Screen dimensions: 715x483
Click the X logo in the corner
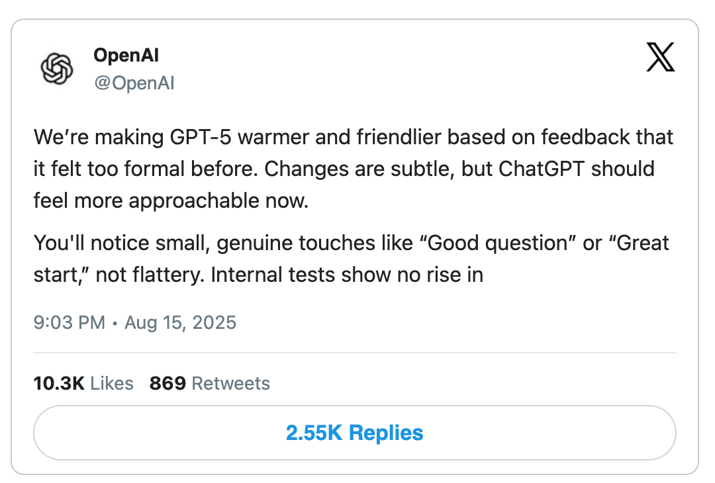pos(659,57)
